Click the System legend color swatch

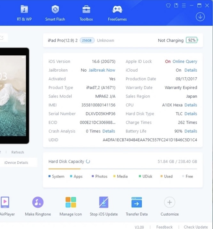(x=49, y=176)
